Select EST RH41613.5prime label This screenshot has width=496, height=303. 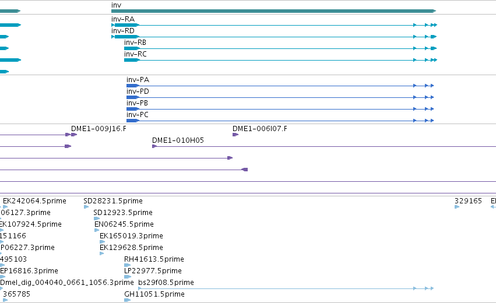[x=154, y=259]
